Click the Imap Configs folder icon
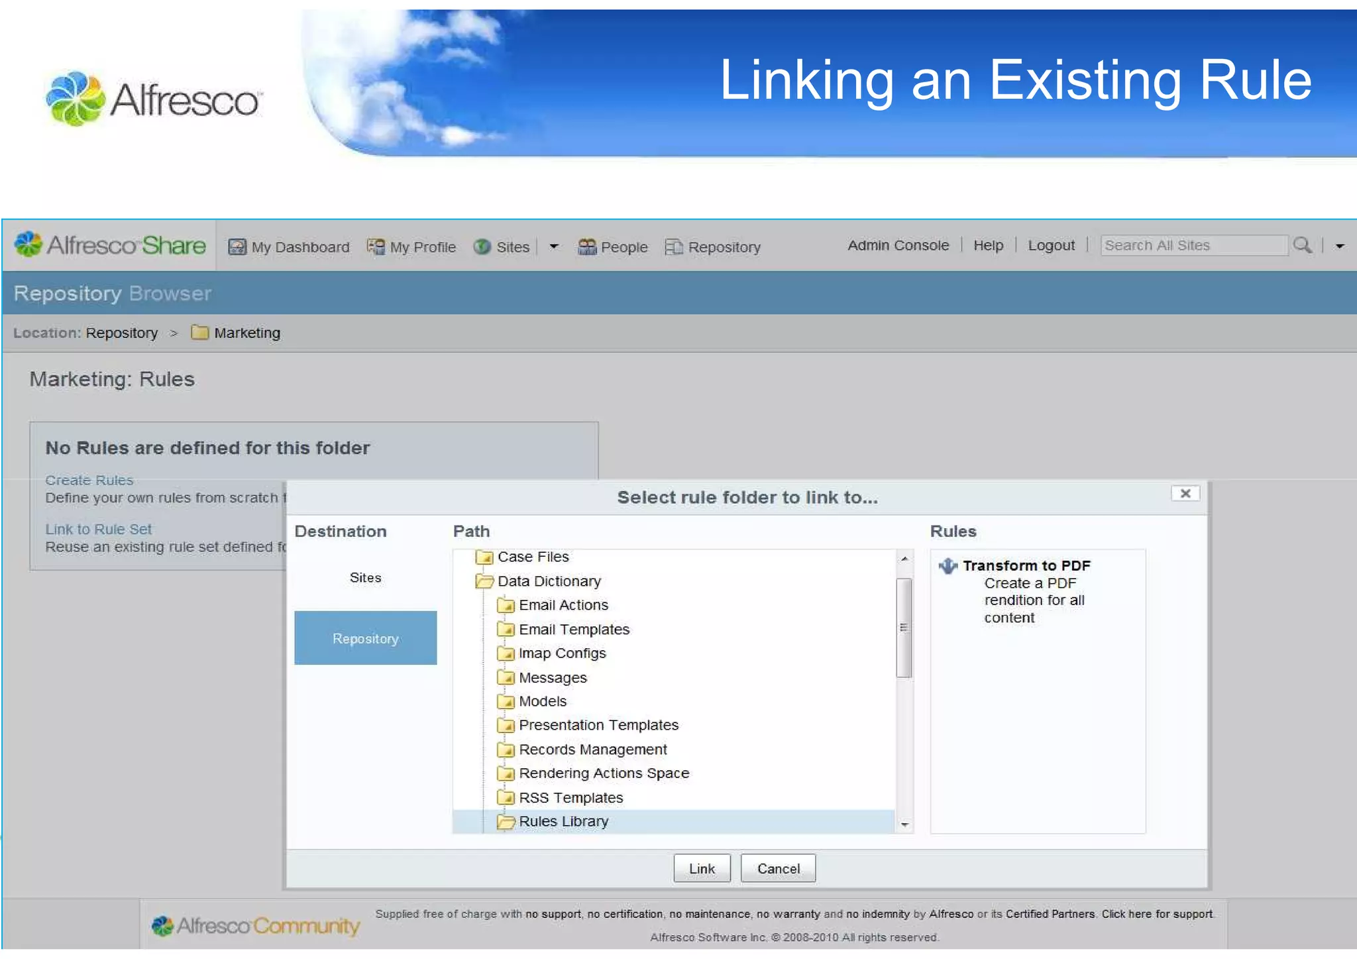This screenshot has width=1357, height=959. point(506,653)
